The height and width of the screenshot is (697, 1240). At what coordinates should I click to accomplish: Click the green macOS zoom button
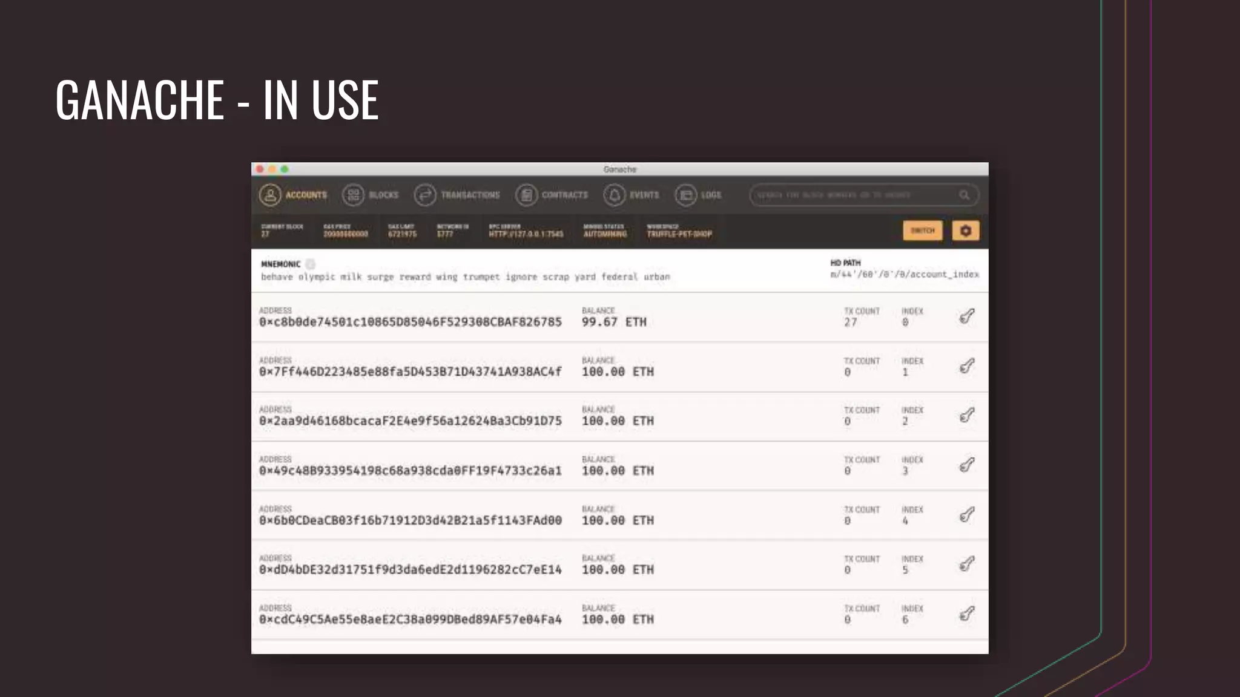pos(285,169)
